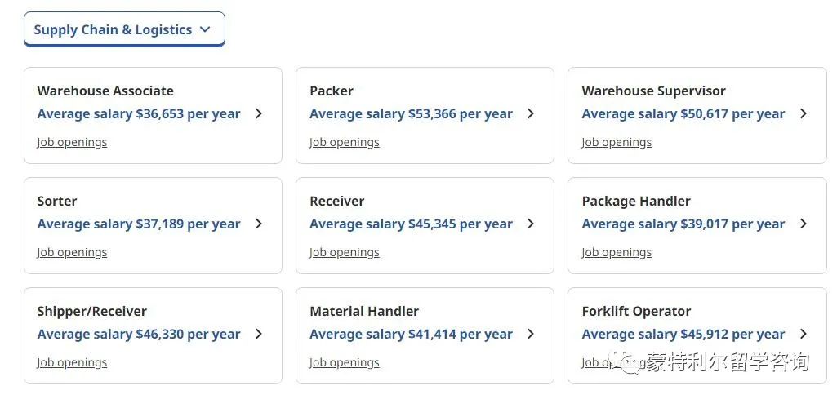Select the Warehouse Associate card title
This screenshot has height=399, width=837.
(x=105, y=91)
